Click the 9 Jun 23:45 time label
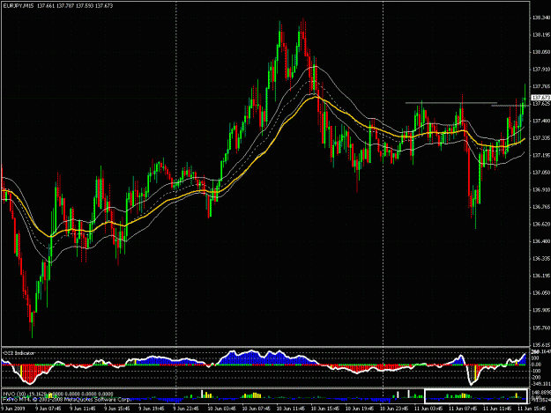Image resolution: width=551 pixels, height=413 pixels. [x=186, y=409]
